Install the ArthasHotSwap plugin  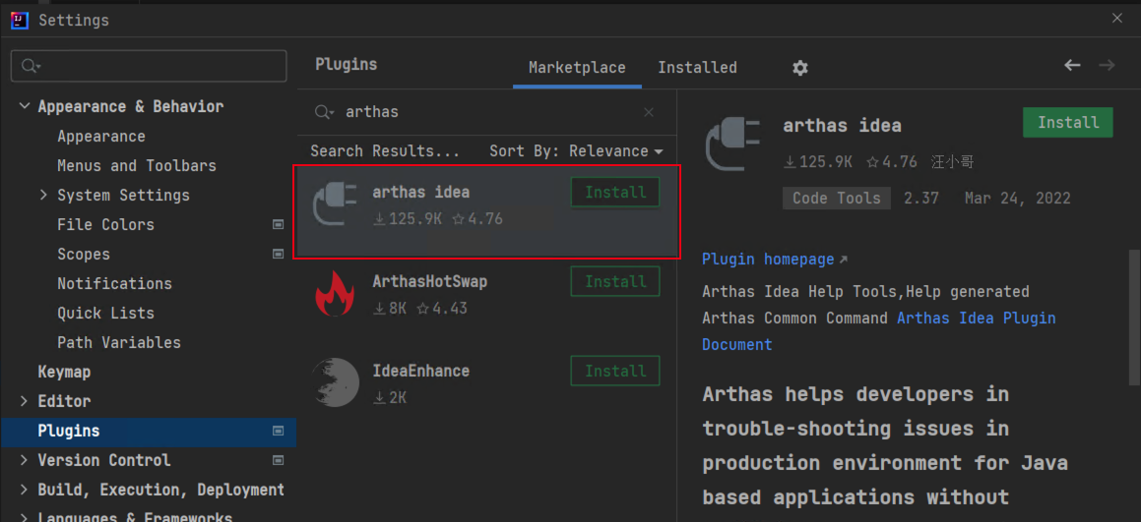click(615, 281)
